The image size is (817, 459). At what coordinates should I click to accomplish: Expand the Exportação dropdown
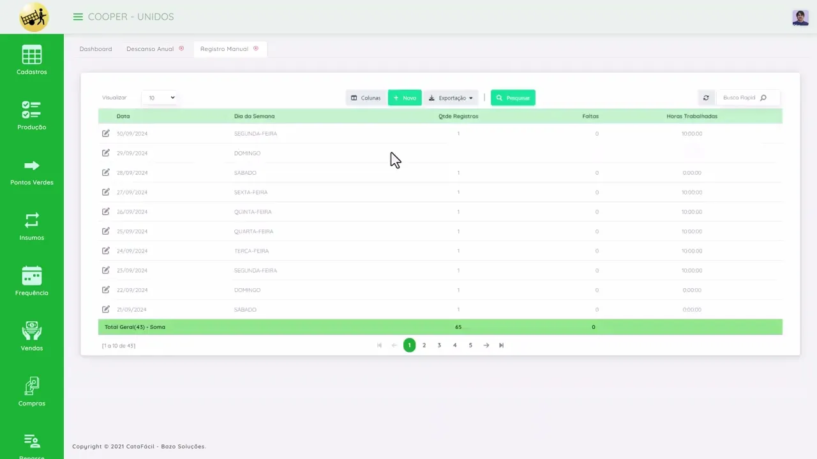tap(451, 98)
